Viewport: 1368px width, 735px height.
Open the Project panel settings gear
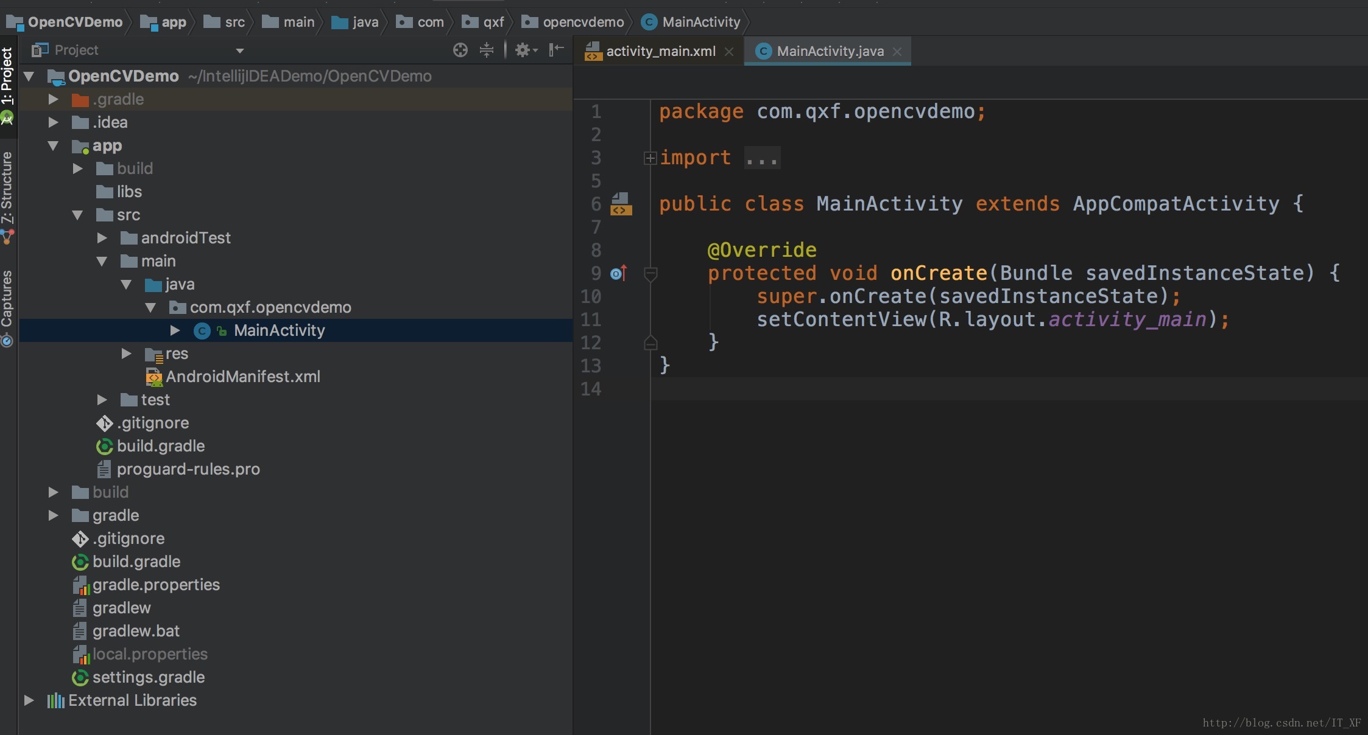tap(526, 50)
